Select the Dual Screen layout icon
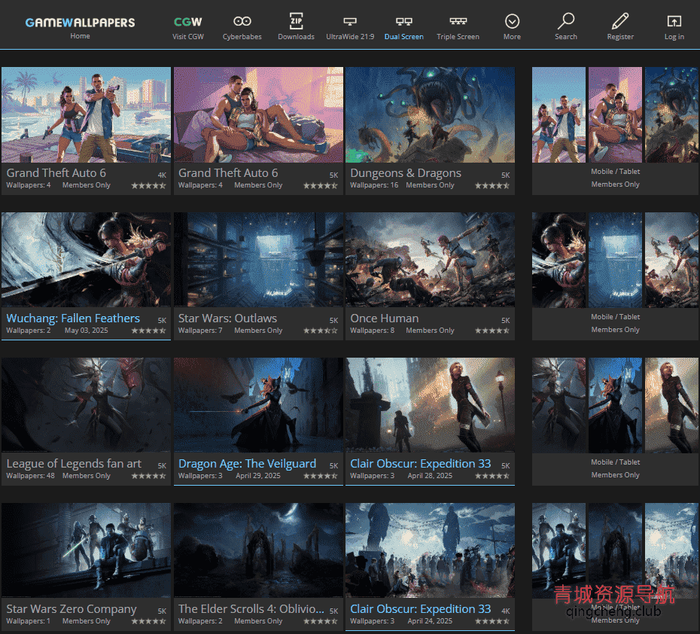This screenshot has width=700, height=634. tap(403, 22)
